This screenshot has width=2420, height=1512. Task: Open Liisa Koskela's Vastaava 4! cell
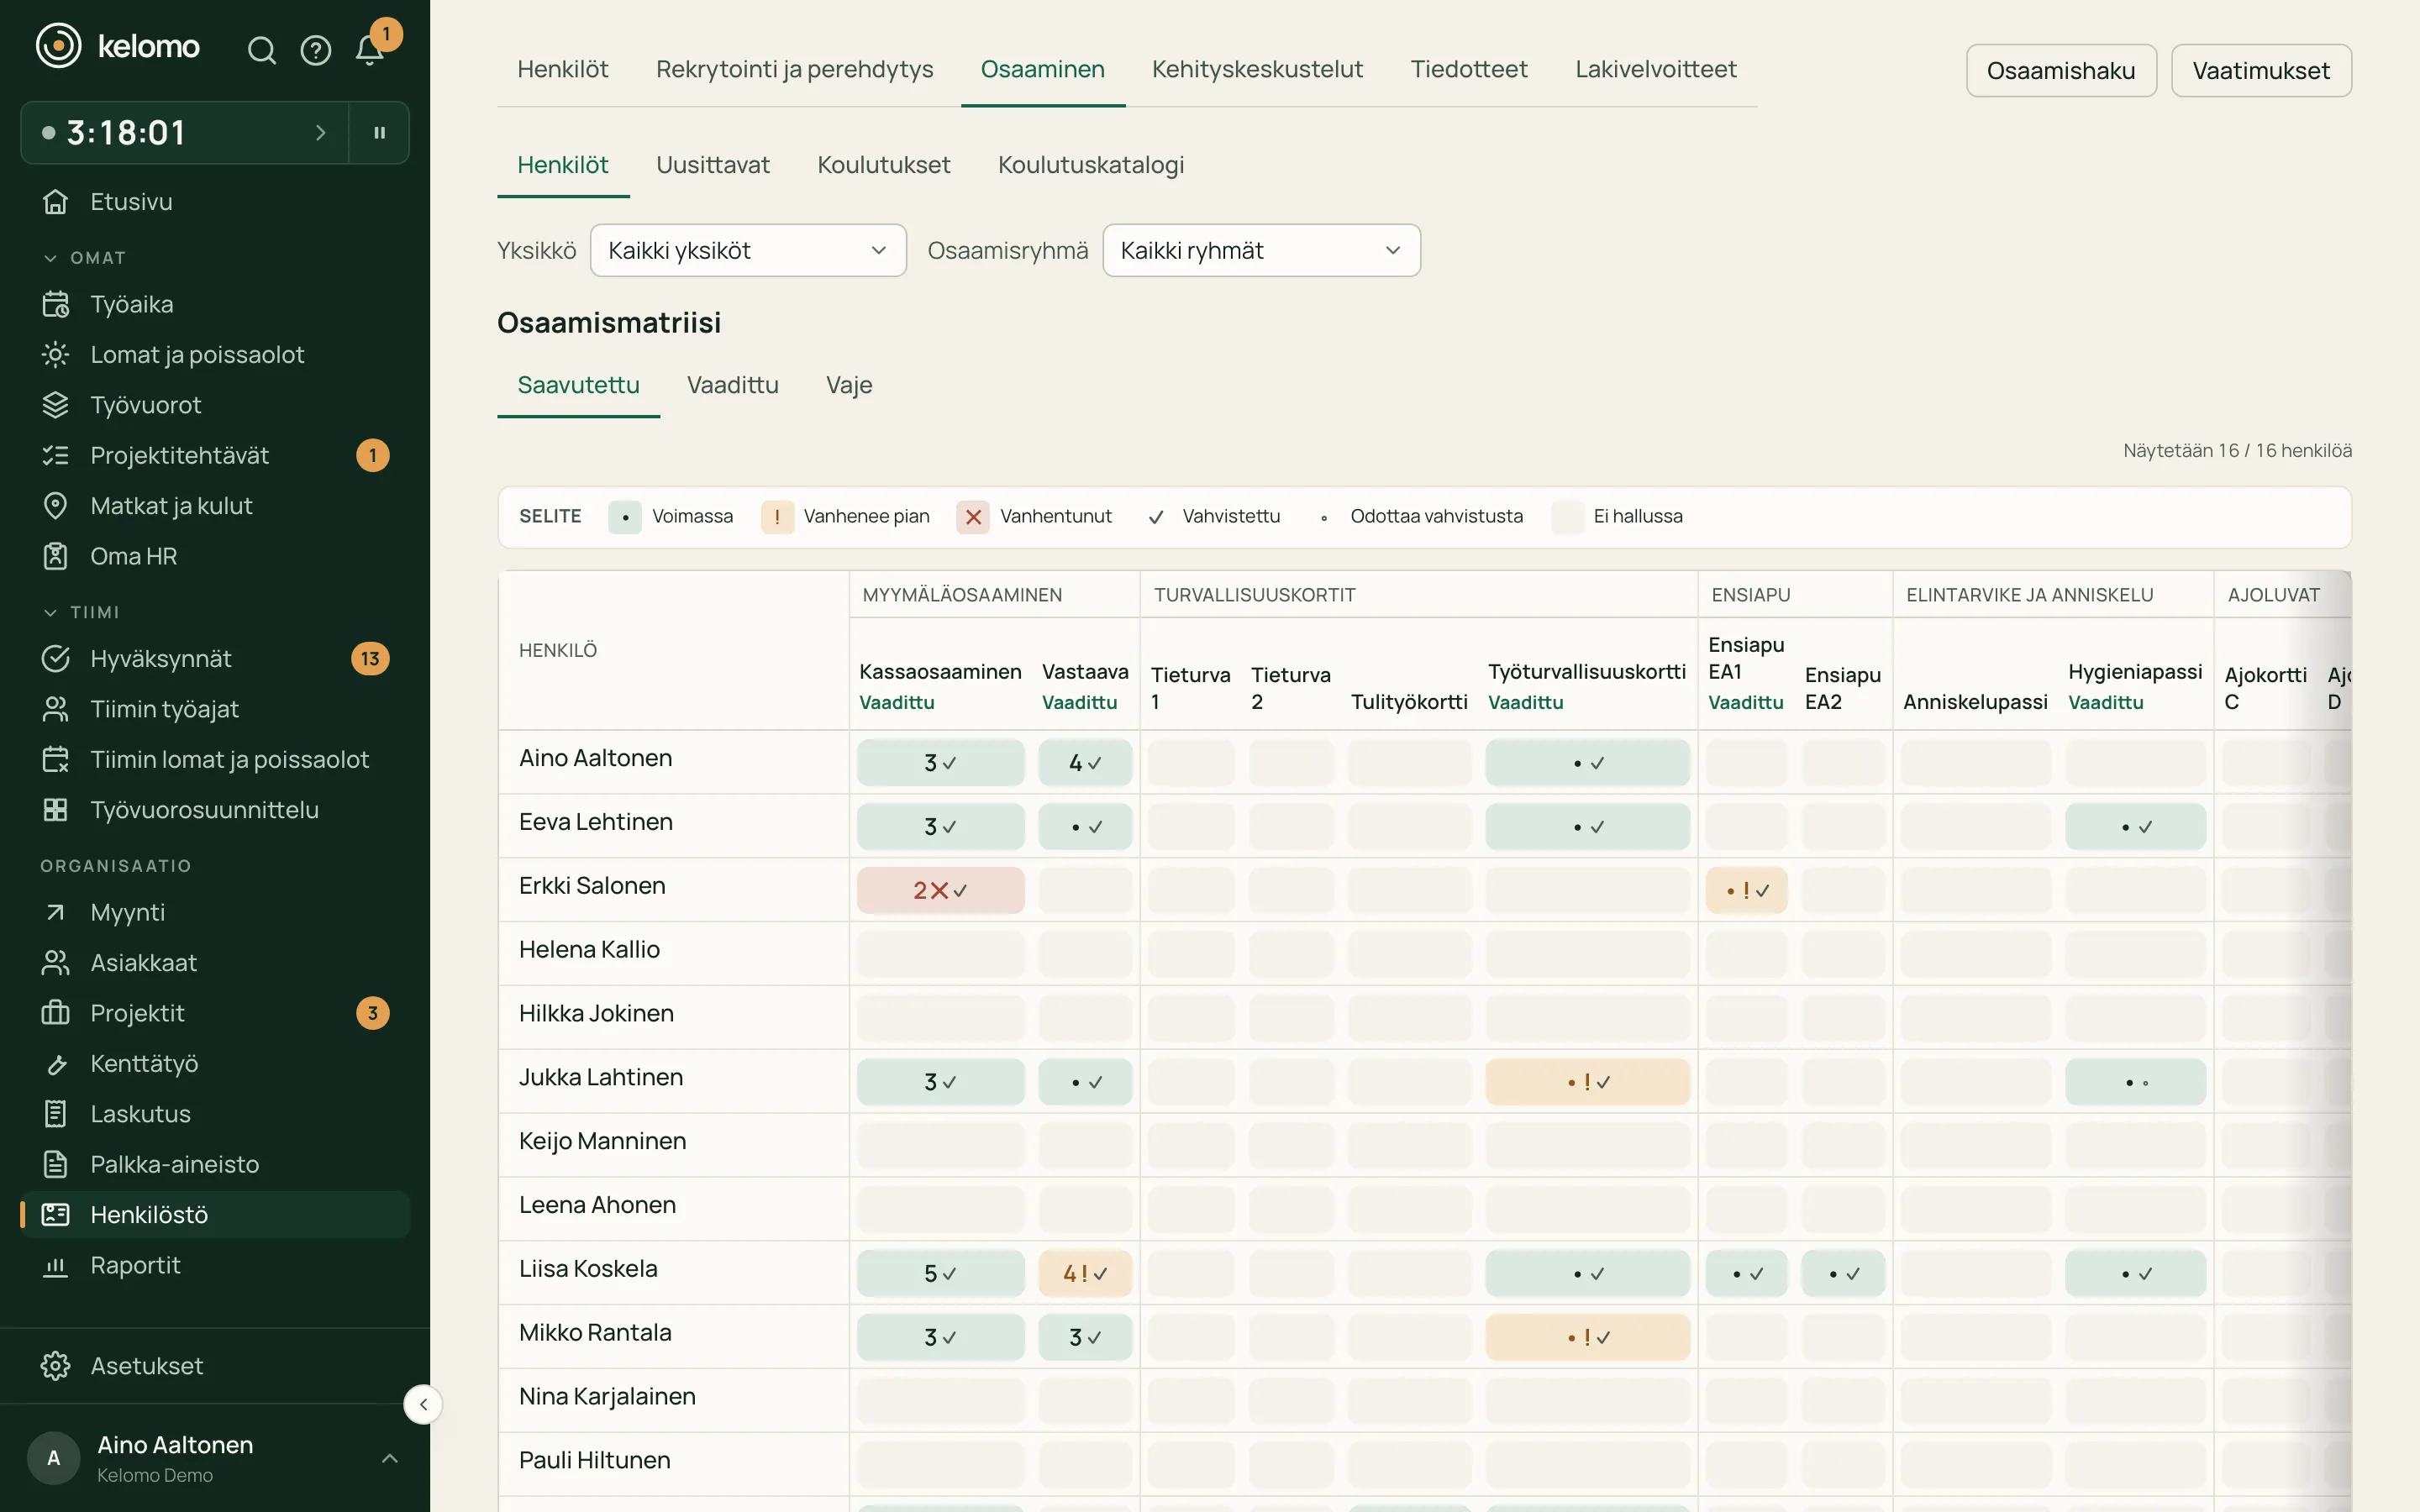tap(1085, 1273)
